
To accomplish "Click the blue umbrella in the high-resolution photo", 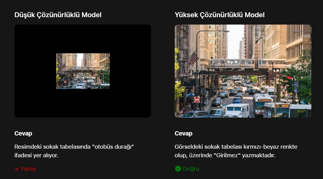I will [190, 95].
